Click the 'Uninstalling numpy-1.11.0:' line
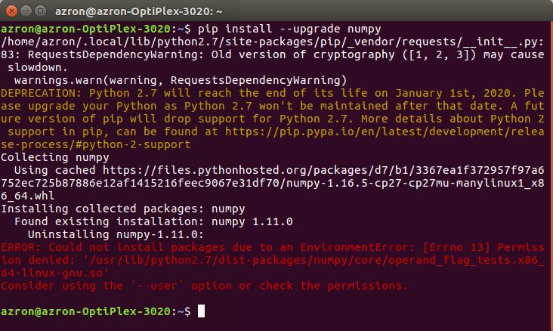Image resolution: width=553 pixels, height=331 pixels. coord(121,234)
